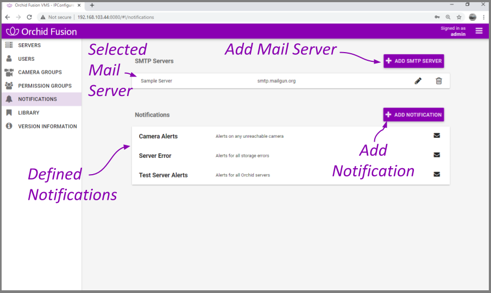The width and height of the screenshot is (491, 293).
Task: Click the Camera Groups camera icon
Action: pyautogui.click(x=9, y=72)
